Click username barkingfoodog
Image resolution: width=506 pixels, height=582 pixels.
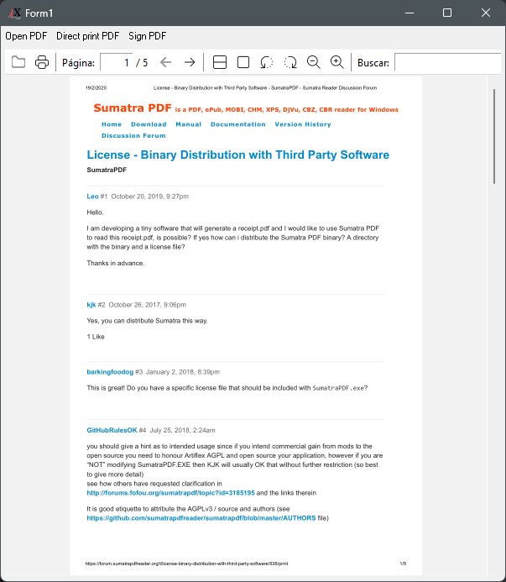point(110,372)
